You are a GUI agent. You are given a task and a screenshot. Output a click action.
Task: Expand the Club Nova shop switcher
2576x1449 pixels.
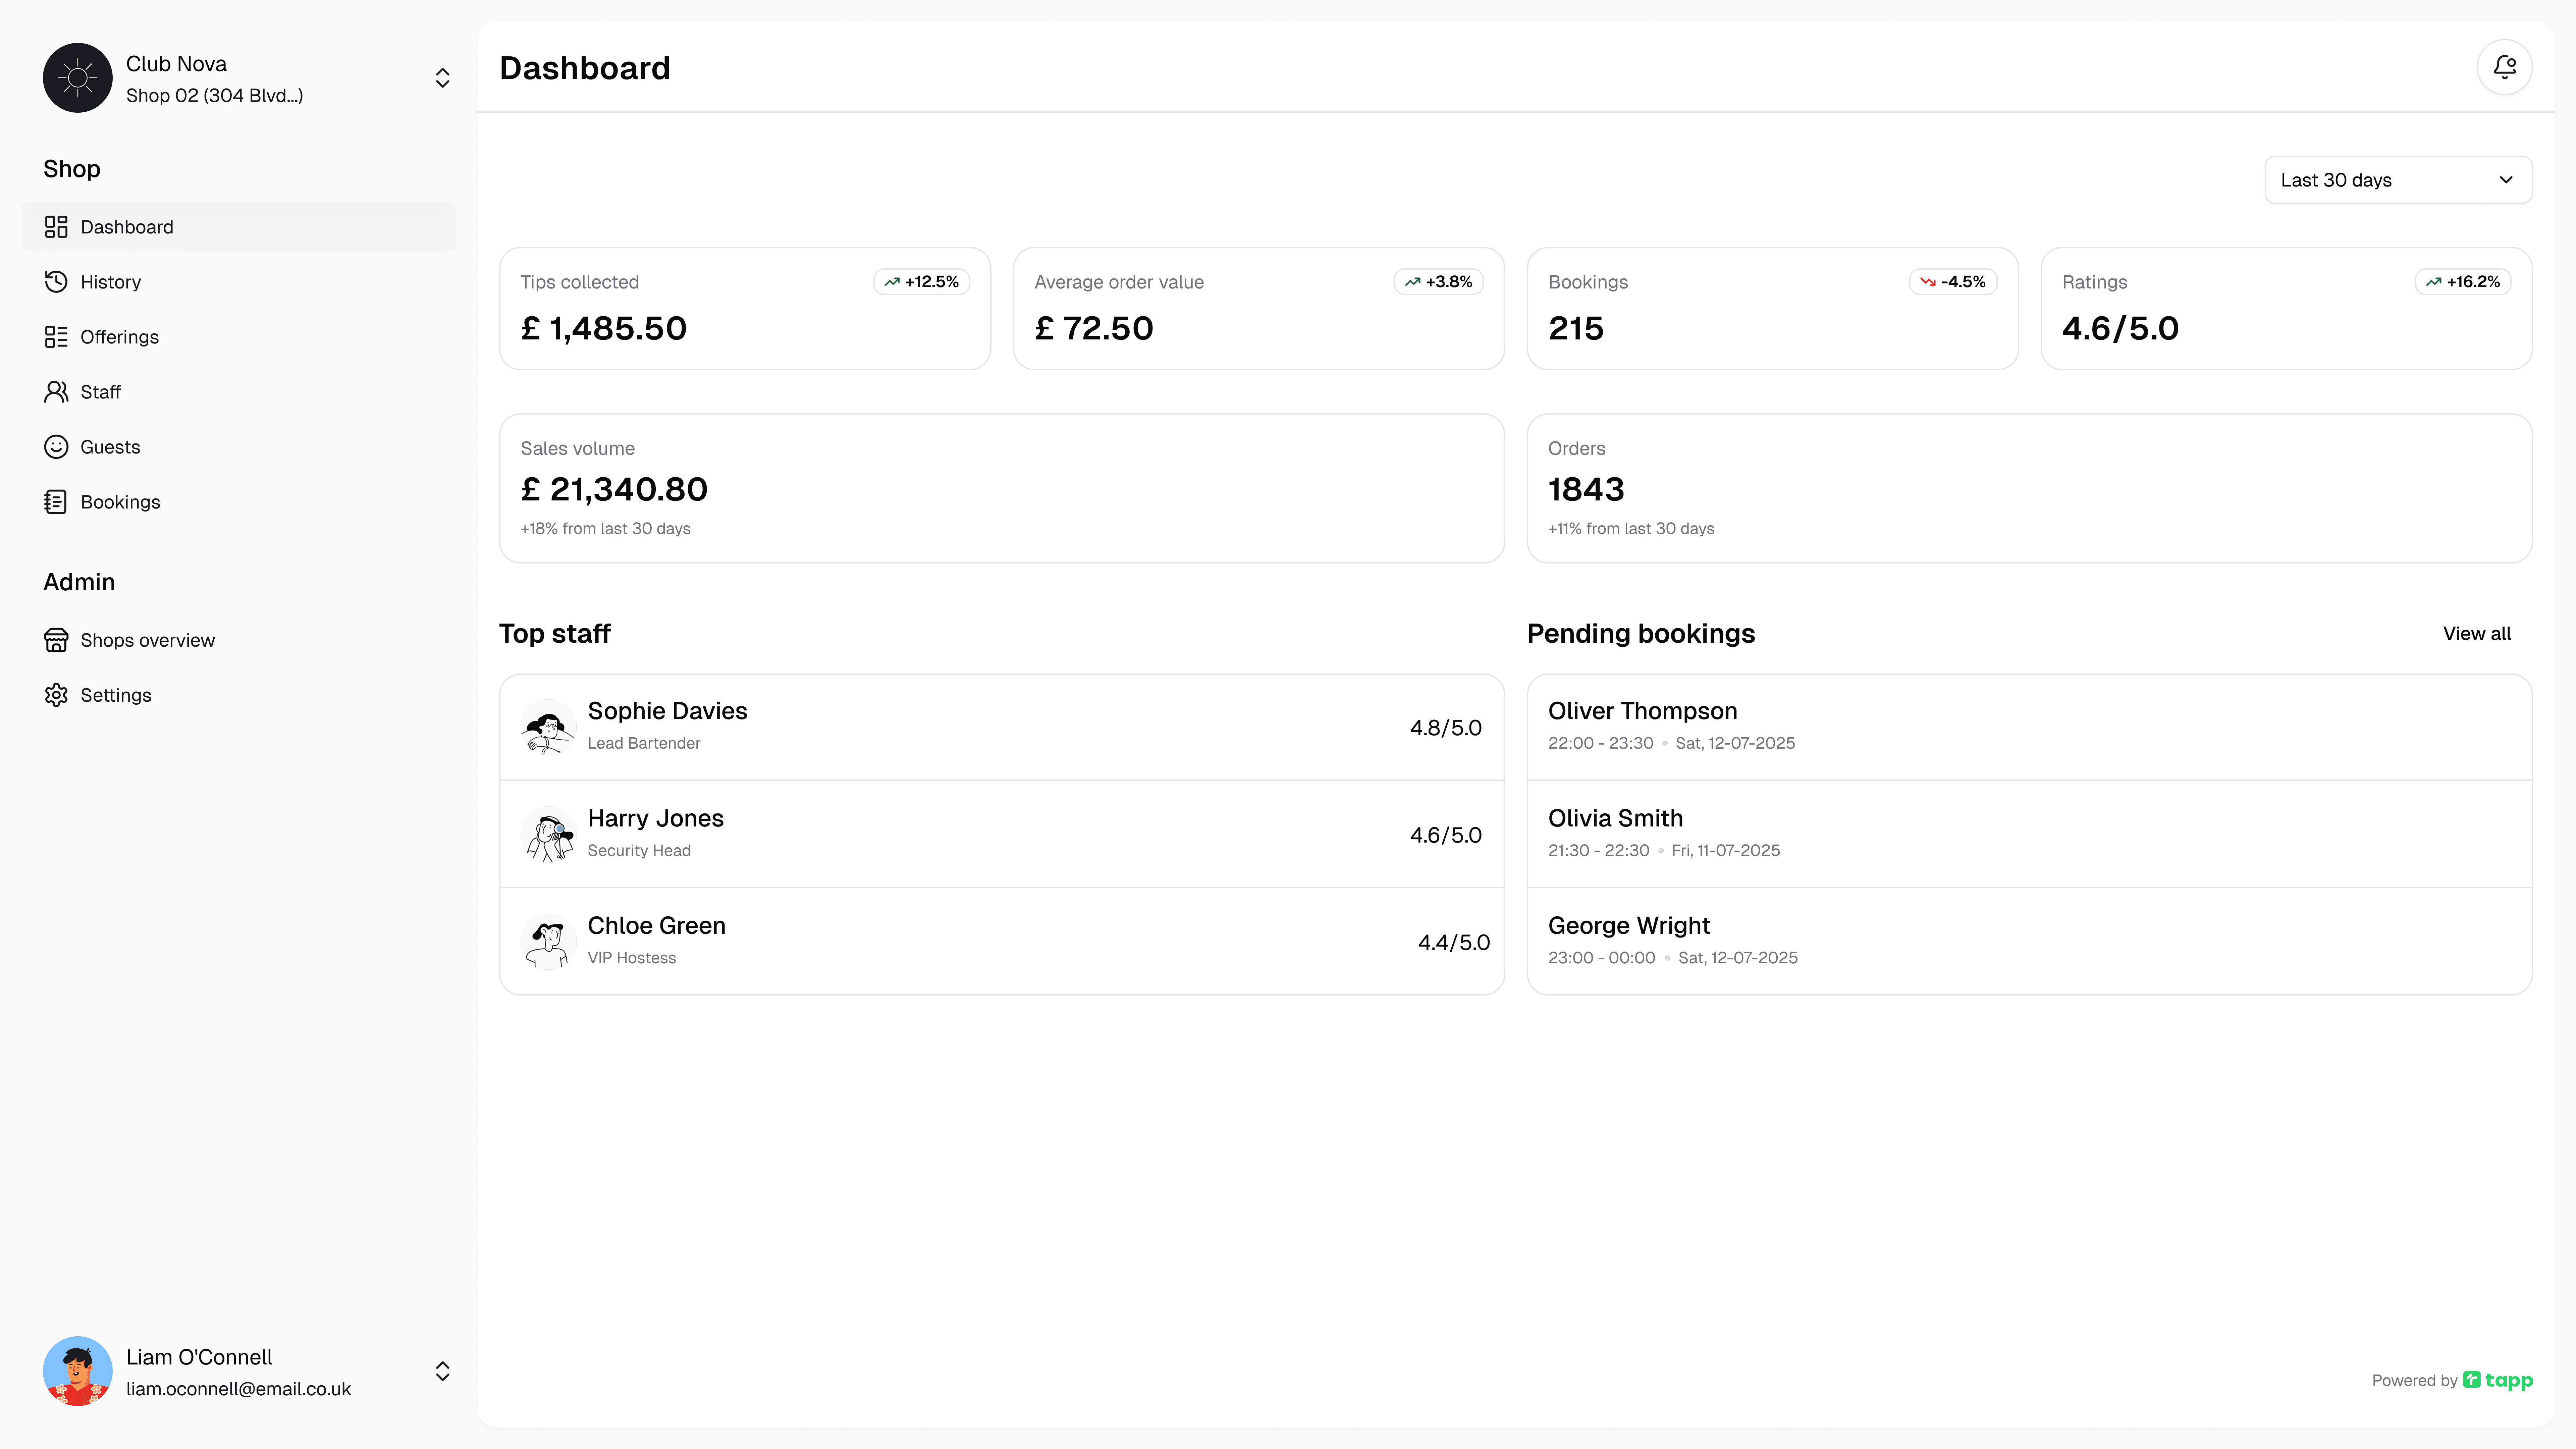(x=442, y=78)
